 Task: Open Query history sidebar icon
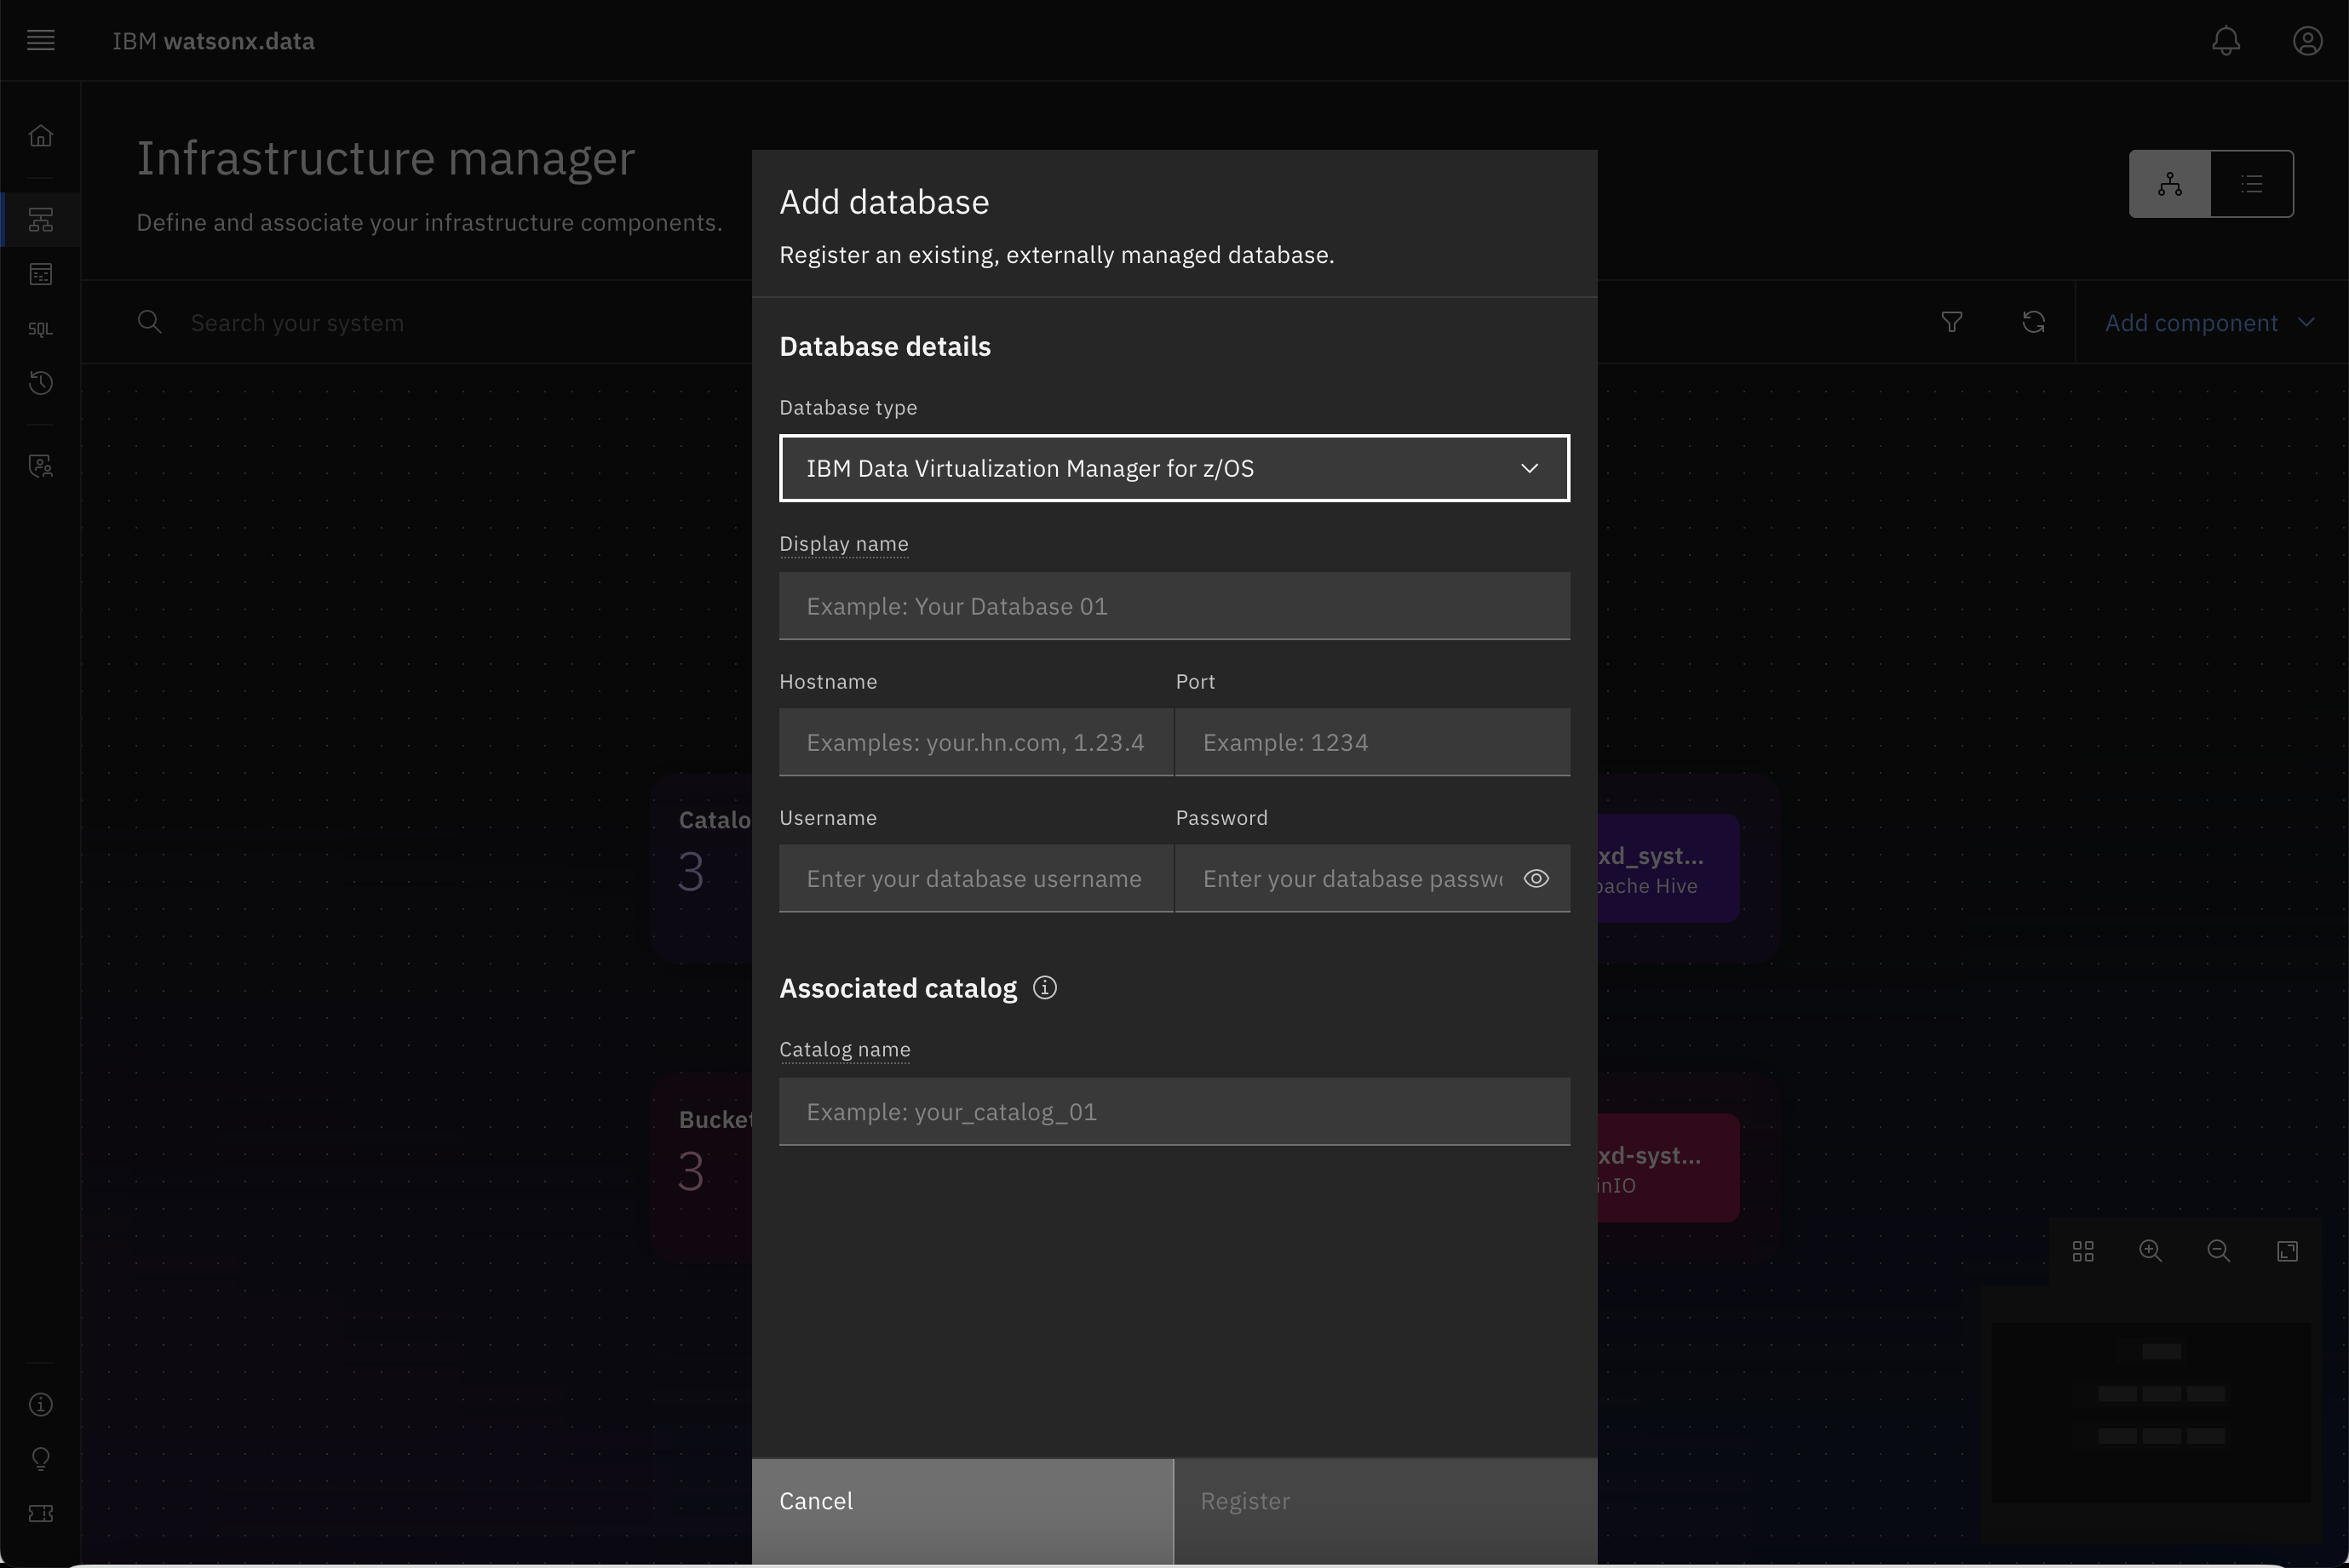[40, 383]
